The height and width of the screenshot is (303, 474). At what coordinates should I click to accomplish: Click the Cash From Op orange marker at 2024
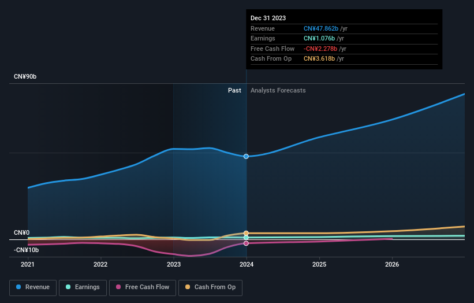(x=246, y=233)
